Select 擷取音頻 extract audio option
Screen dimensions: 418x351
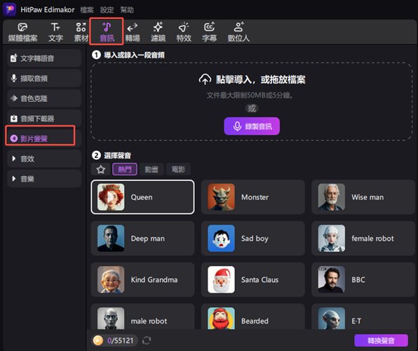[x=44, y=78]
